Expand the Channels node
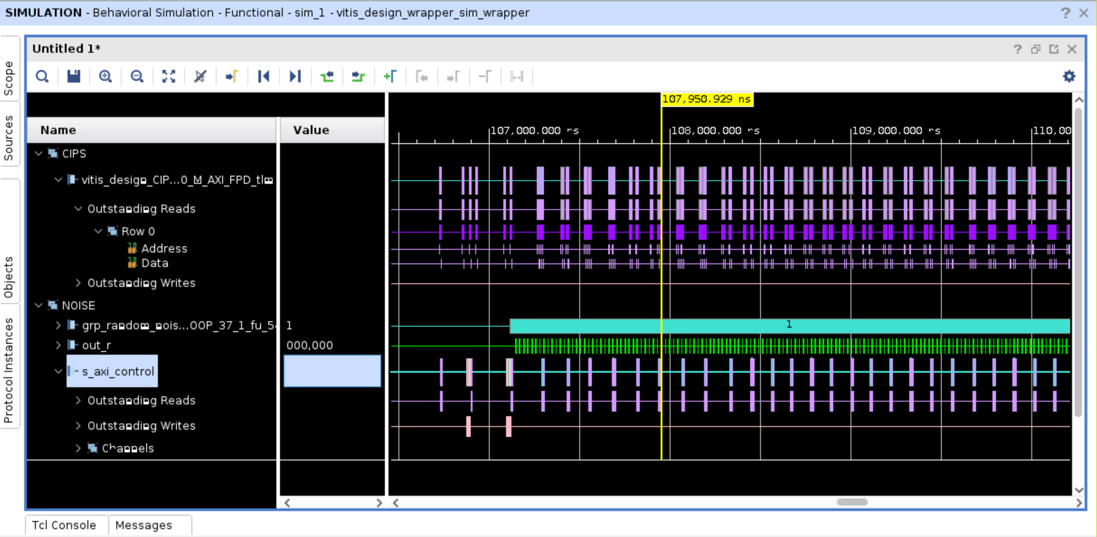Viewport: 1097px width, 537px height. click(78, 448)
